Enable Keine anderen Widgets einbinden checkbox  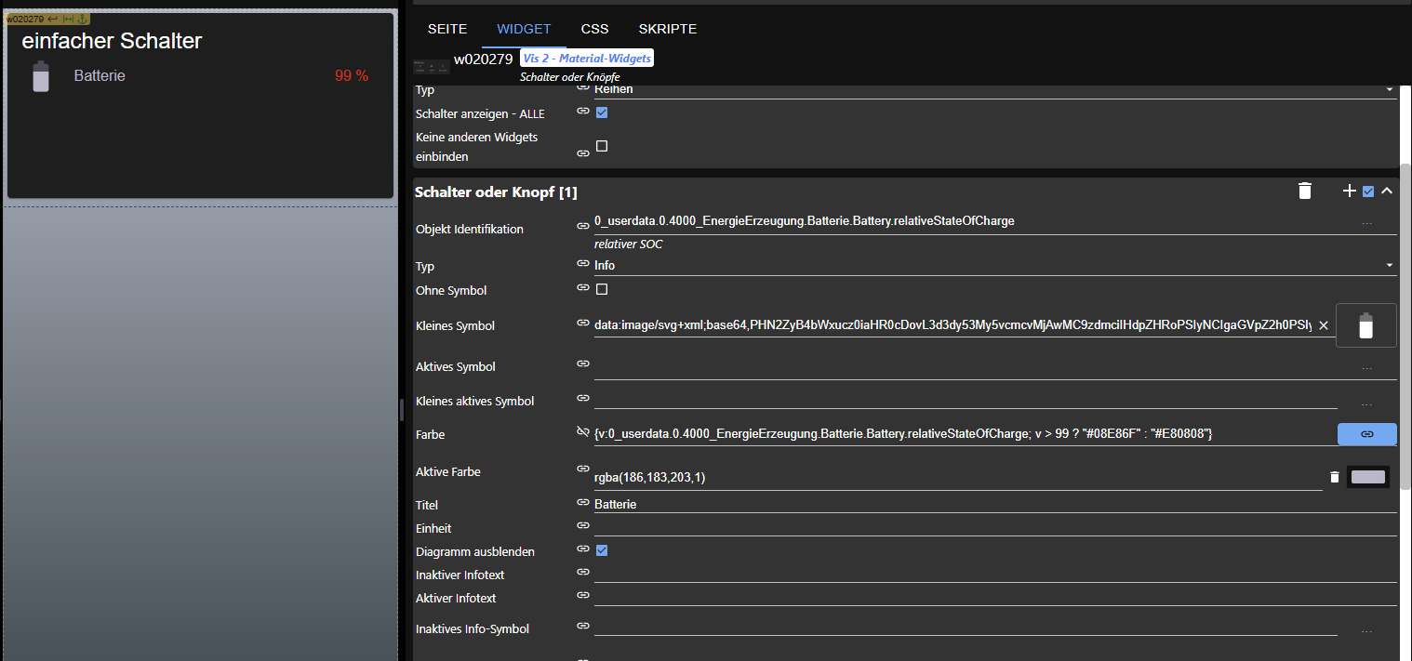(602, 146)
